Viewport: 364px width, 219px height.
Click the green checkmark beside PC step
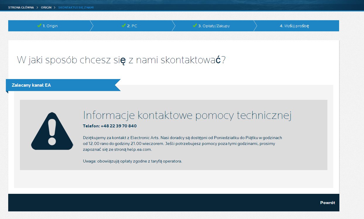(124, 25)
